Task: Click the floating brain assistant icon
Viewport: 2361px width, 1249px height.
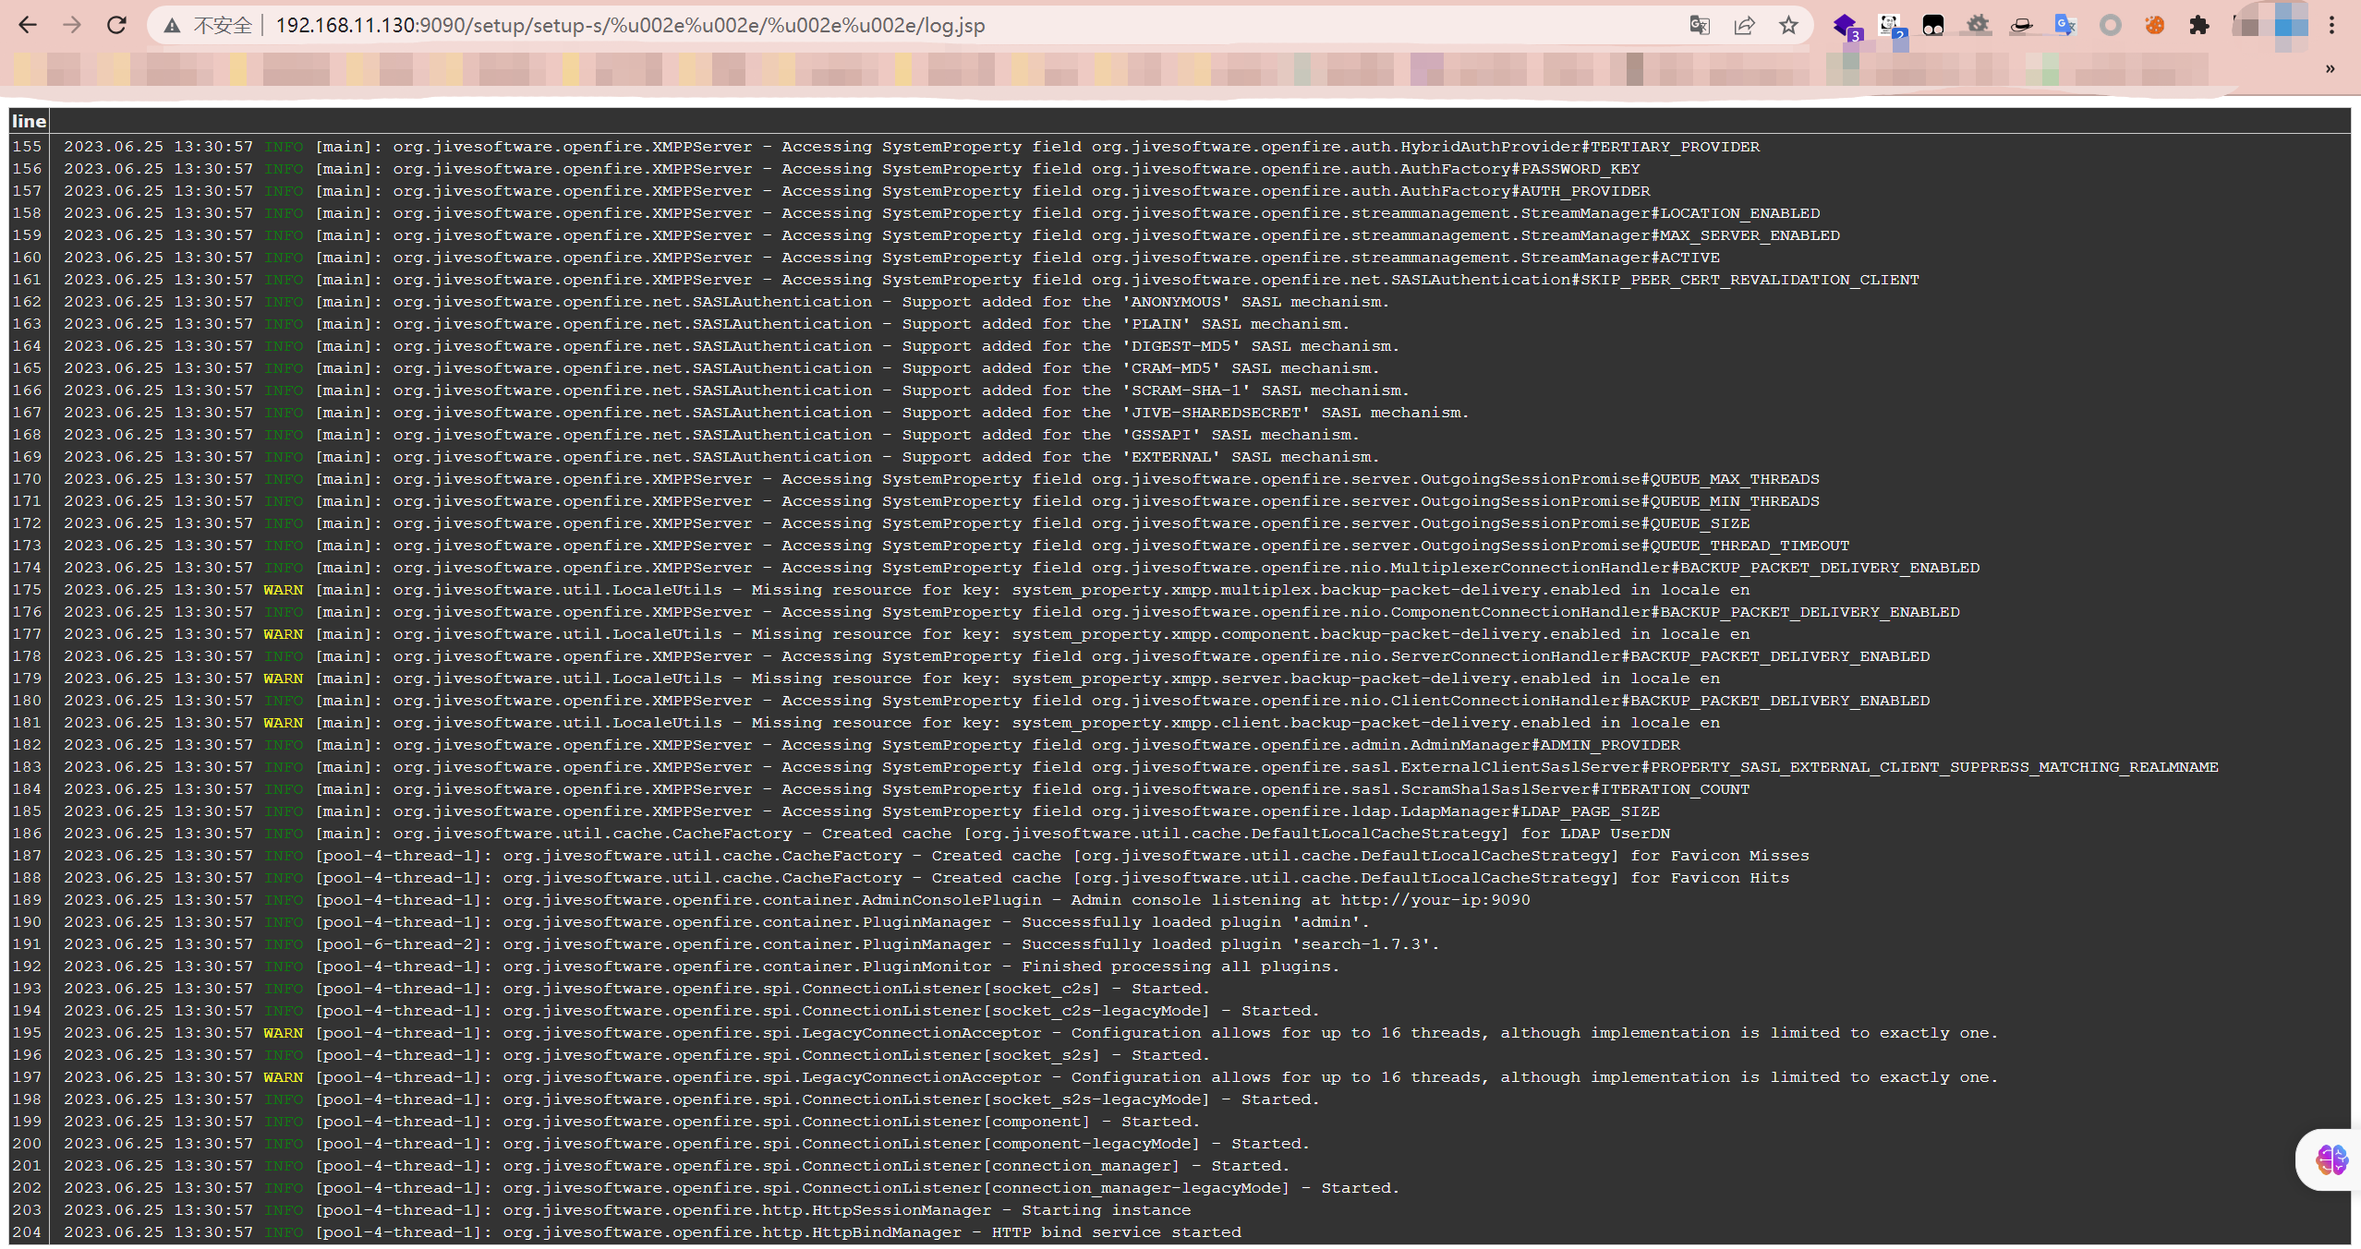Action: coord(2331,1159)
